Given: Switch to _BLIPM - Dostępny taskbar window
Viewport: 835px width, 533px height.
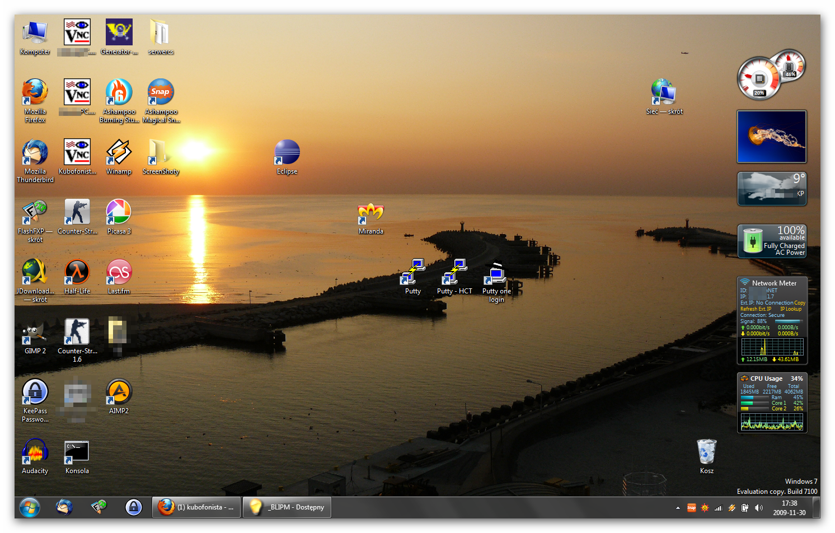Looking at the screenshot, I should pyautogui.click(x=287, y=507).
